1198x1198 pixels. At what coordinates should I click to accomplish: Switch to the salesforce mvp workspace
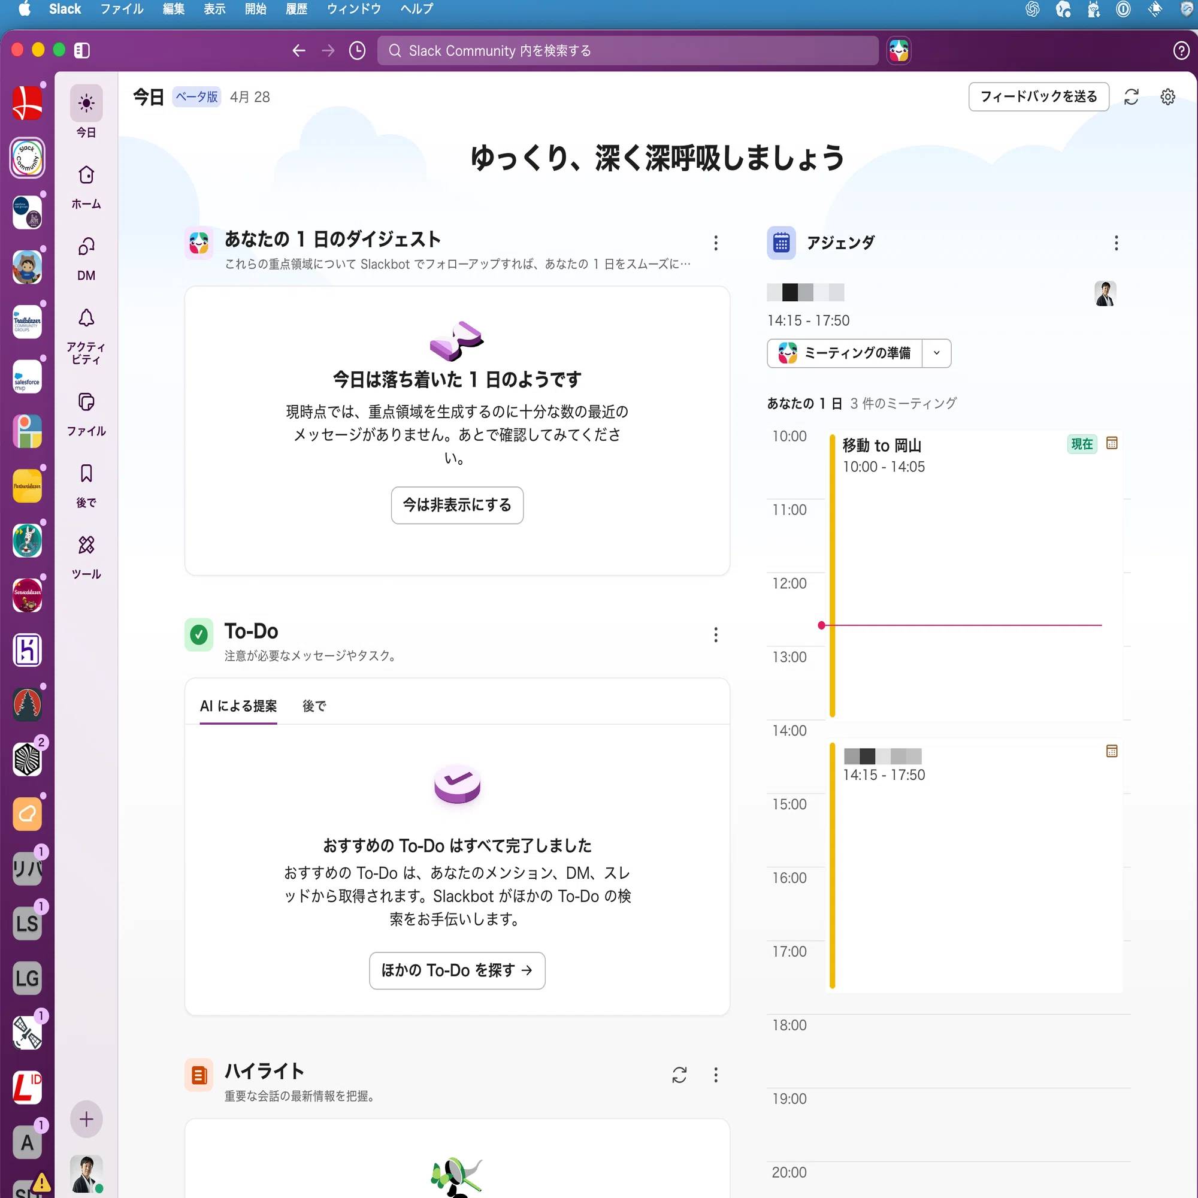coord(28,376)
